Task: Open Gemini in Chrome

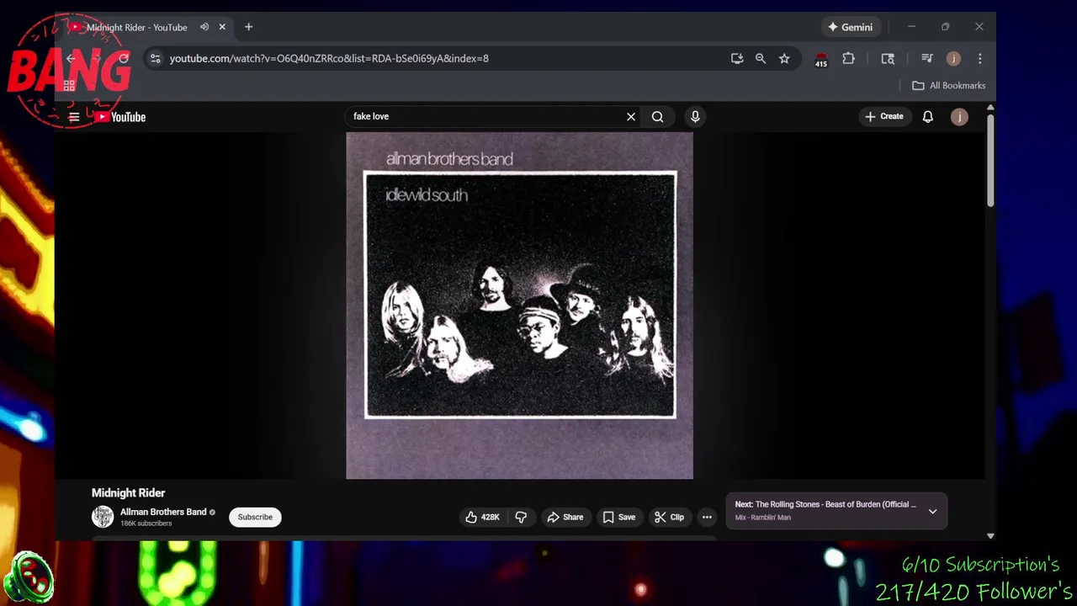Action: tap(851, 27)
